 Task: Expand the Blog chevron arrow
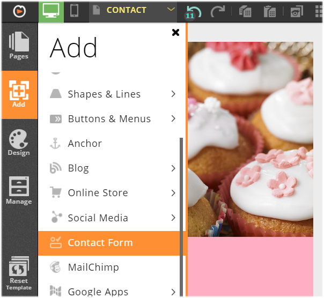point(173,168)
